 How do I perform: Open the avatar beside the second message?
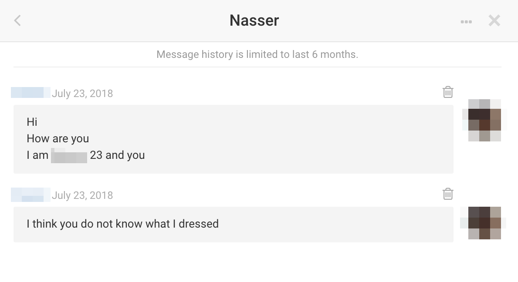pos(484,223)
